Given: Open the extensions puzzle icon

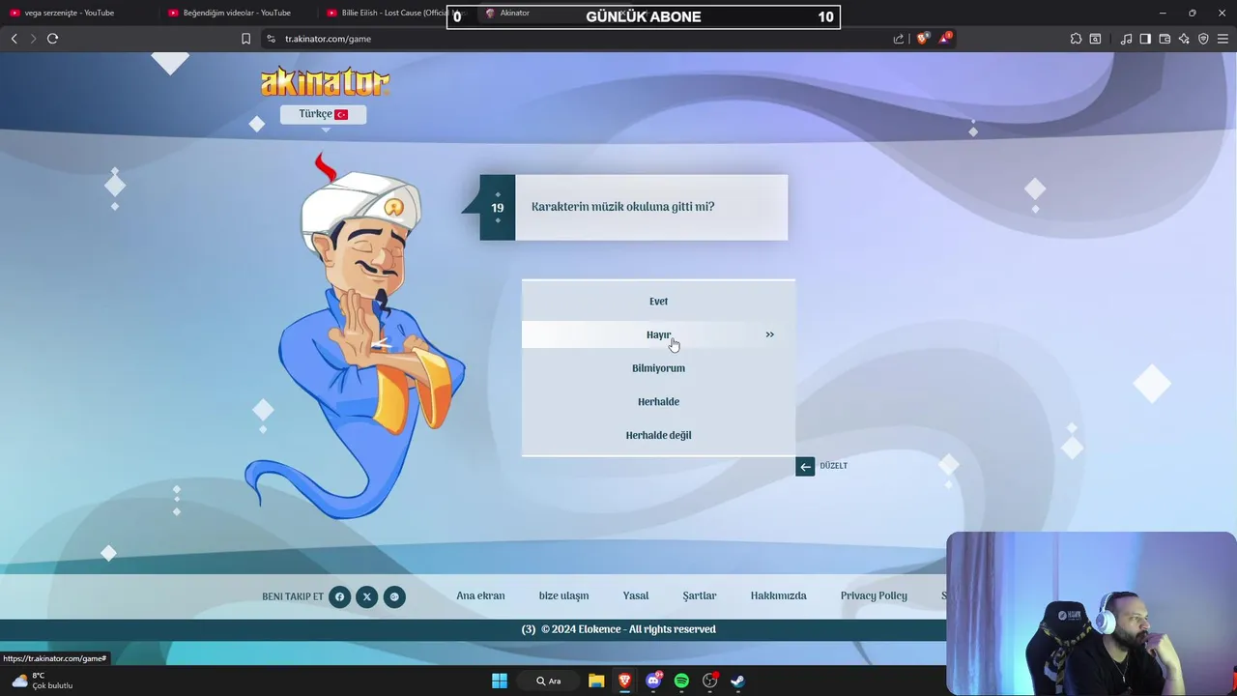Looking at the screenshot, I should click(1076, 39).
